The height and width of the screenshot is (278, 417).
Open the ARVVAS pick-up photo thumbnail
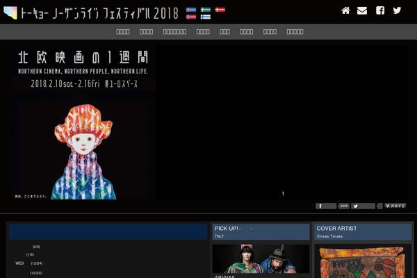(x=261, y=259)
